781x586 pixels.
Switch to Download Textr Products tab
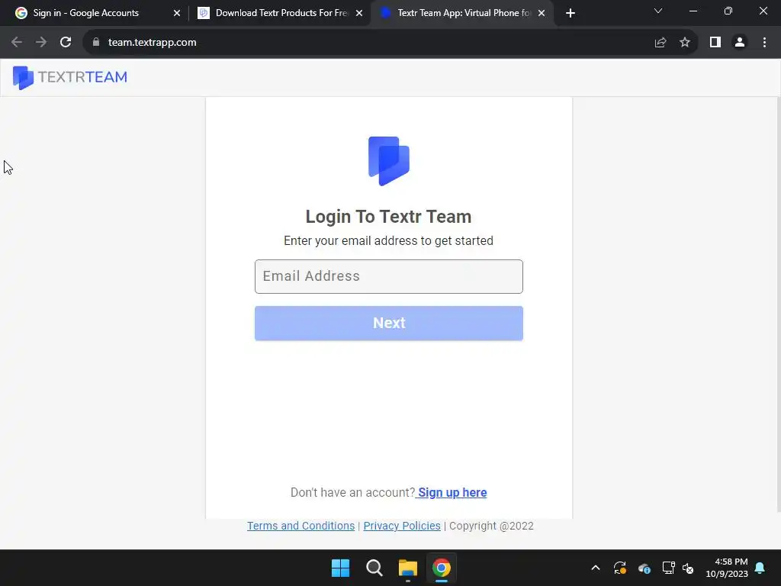[x=279, y=13]
